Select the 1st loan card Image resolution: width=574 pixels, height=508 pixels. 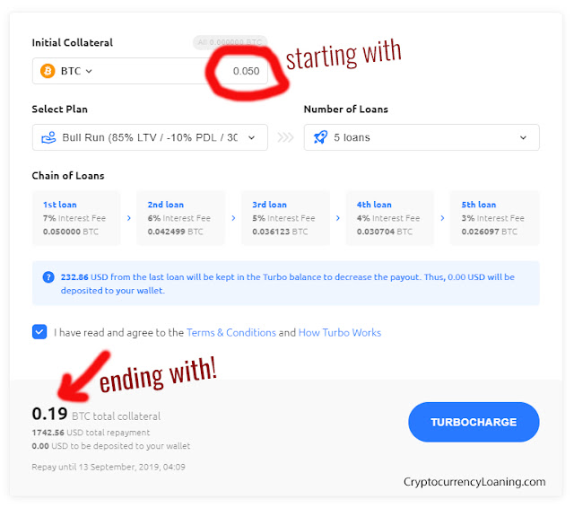pos(76,218)
